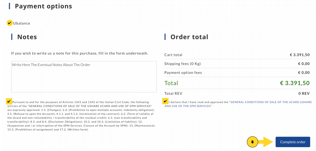Check the 'I declare that I have read' box
This screenshot has height=151, width=316.
[165, 101]
